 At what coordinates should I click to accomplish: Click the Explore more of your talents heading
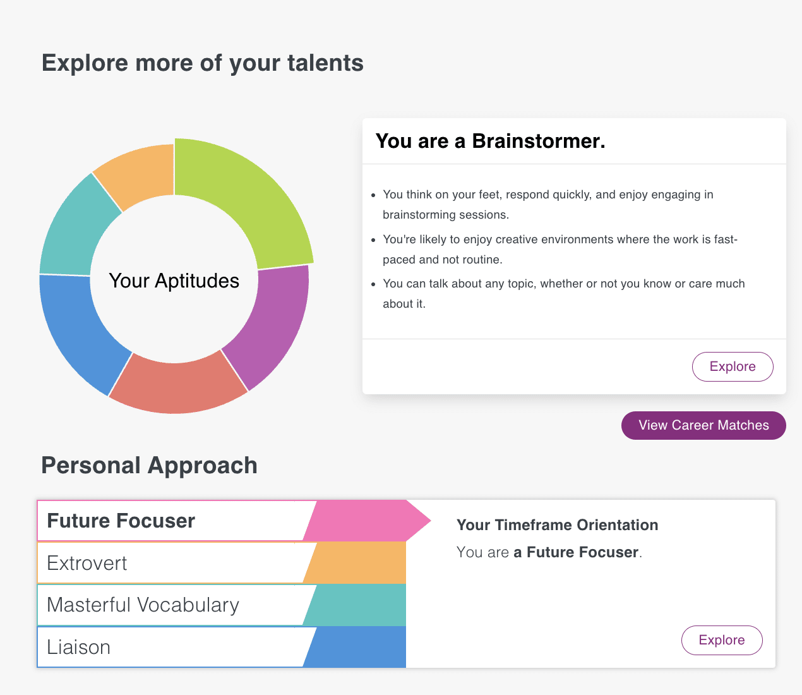202,63
